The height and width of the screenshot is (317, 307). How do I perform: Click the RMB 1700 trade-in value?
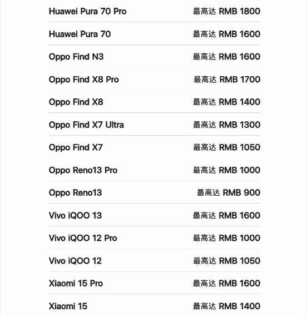coord(240,80)
